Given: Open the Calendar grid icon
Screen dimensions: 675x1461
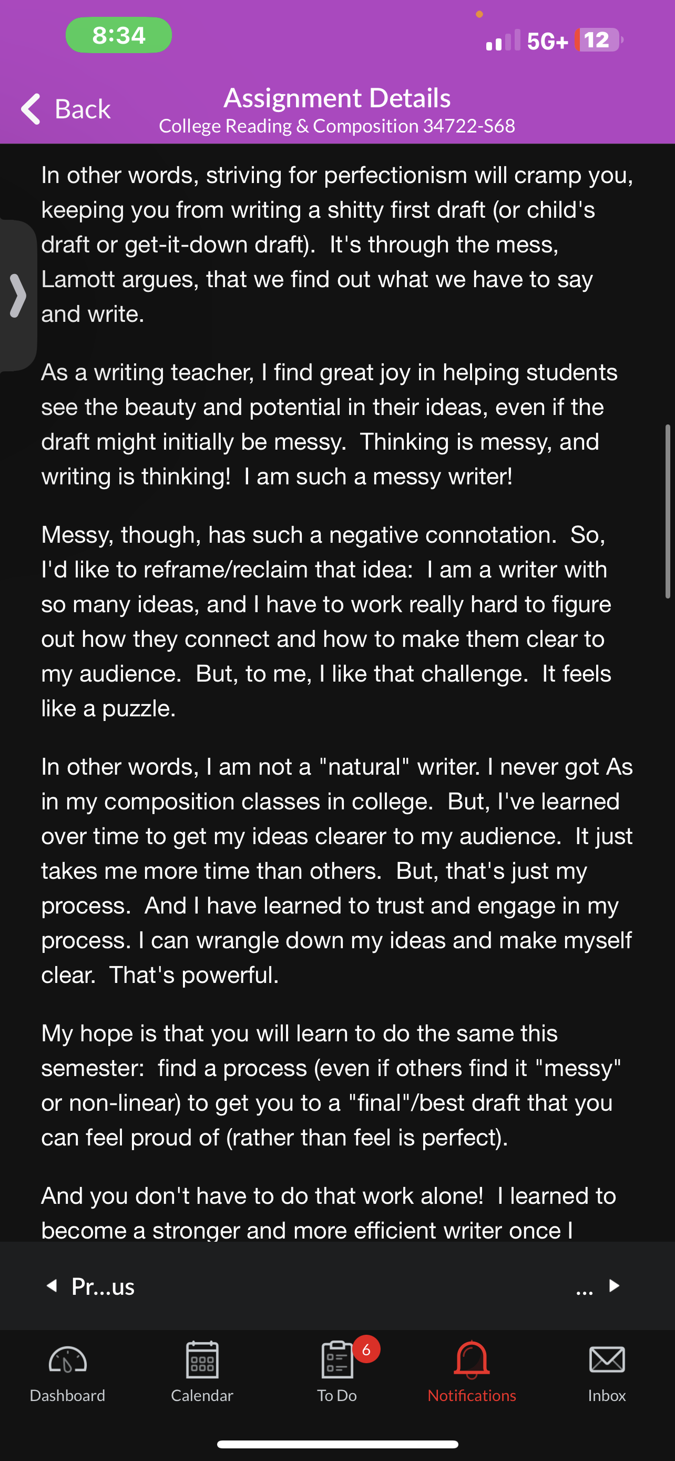Looking at the screenshot, I should (202, 1359).
